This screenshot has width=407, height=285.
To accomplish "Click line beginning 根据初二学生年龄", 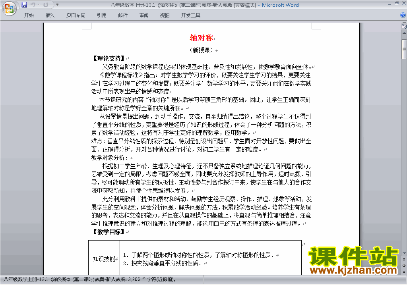I will point(207,166).
